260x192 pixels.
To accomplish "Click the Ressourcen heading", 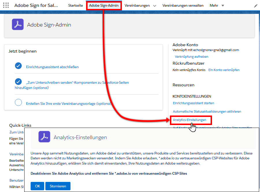I will (x=183, y=85).
